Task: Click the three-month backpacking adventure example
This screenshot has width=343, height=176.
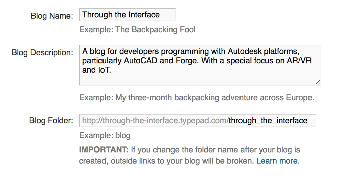Action: (197, 98)
